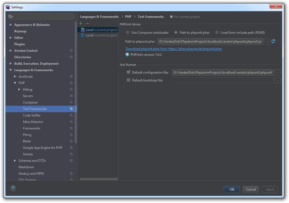The width and height of the screenshot is (289, 203).
Task: Click the vertical scrollbar of the settings tree
Action: 75,82
